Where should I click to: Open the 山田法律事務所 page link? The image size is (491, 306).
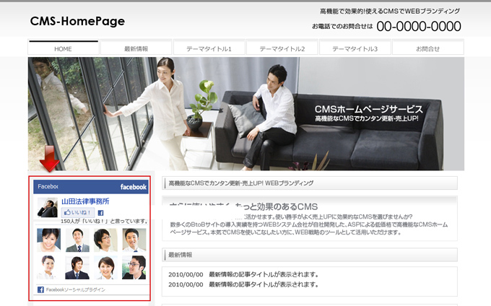point(85,201)
